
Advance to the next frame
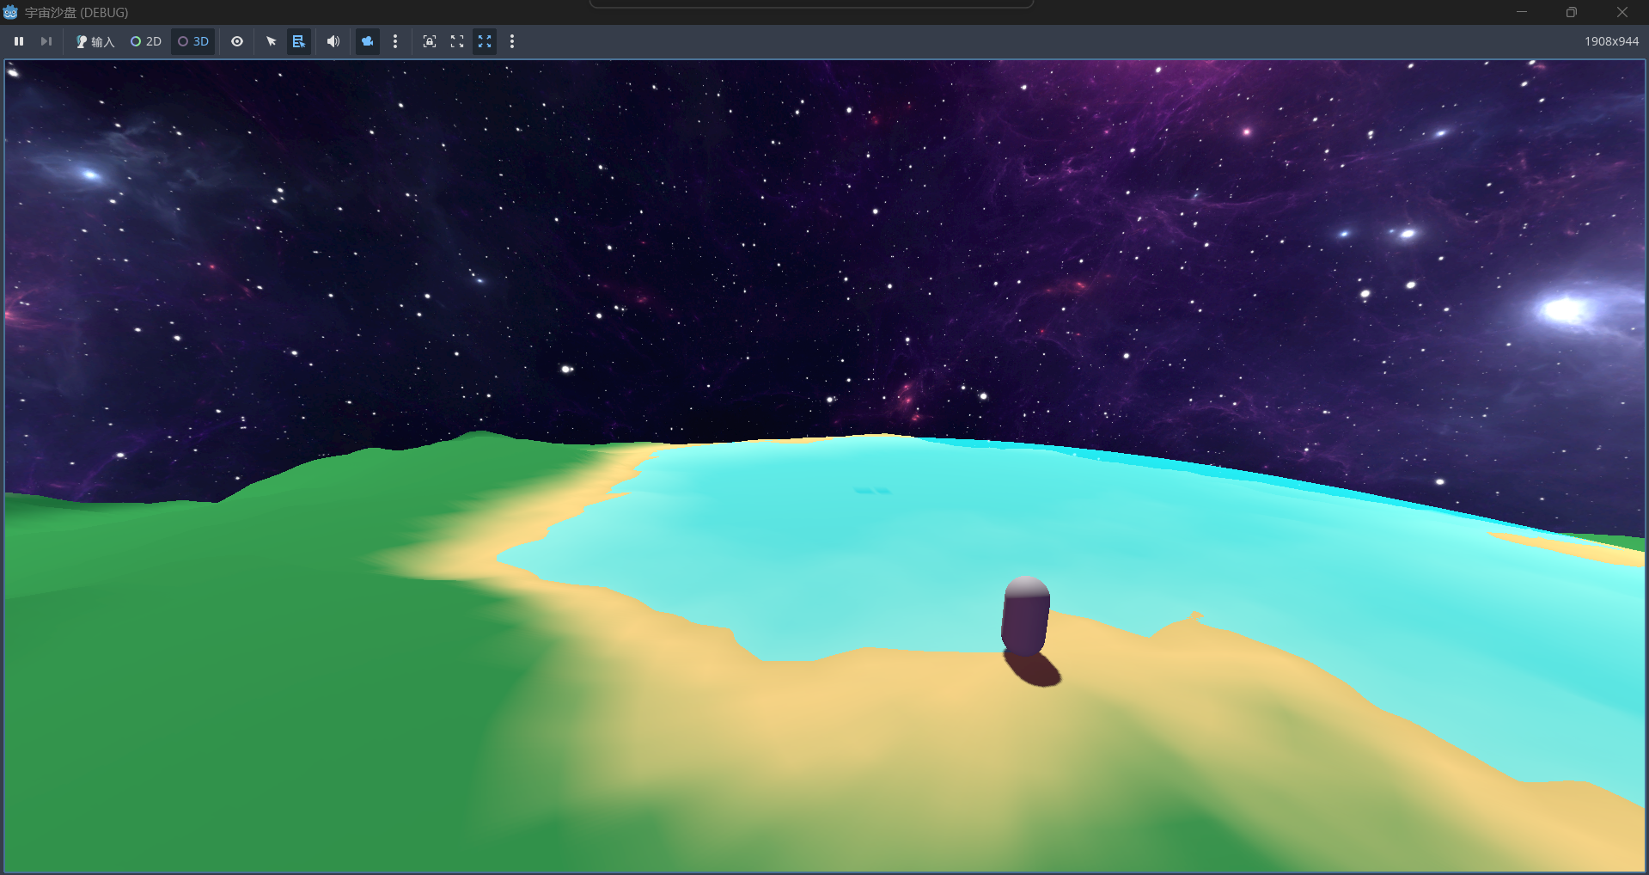[46, 41]
